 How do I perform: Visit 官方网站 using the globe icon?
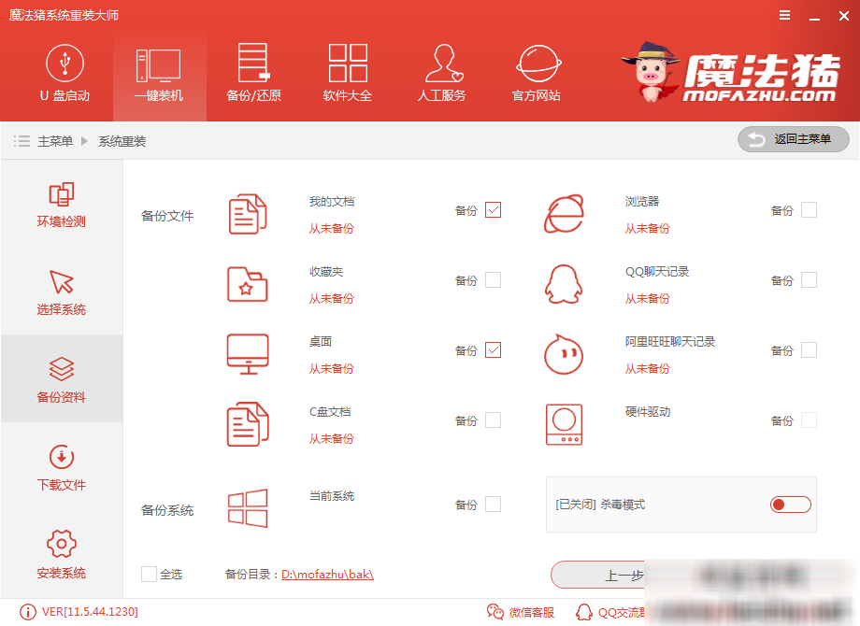(x=535, y=75)
